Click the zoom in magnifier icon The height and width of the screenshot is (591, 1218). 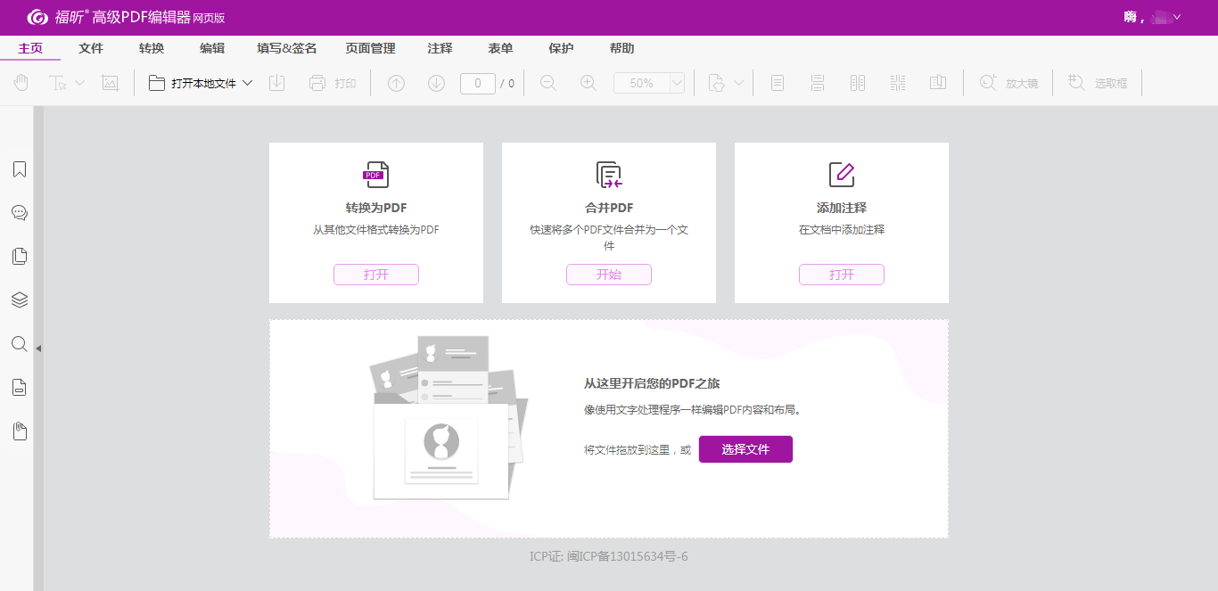pyautogui.click(x=588, y=83)
